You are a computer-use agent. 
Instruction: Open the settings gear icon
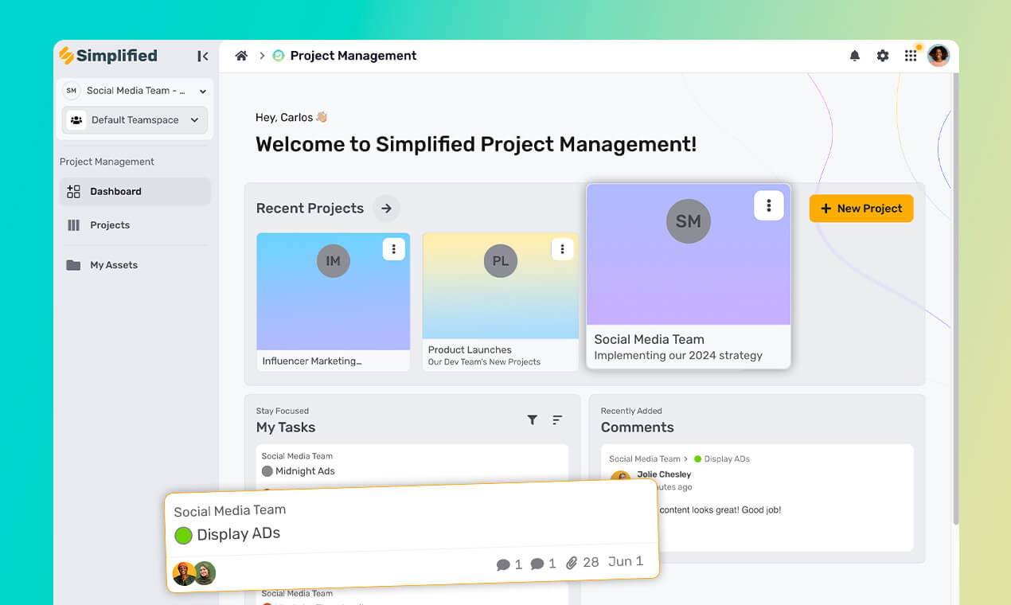pyautogui.click(x=882, y=56)
